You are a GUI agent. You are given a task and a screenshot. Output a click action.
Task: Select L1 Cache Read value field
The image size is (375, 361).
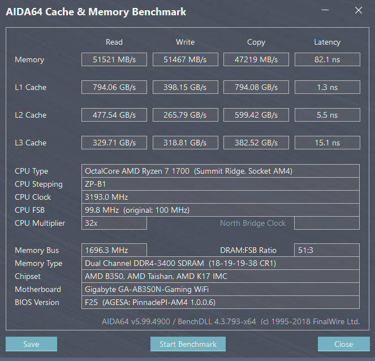pyautogui.click(x=114, y=87)
